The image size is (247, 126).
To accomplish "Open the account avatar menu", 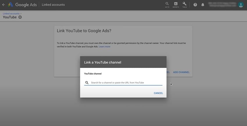I will [x=241, y=5].
